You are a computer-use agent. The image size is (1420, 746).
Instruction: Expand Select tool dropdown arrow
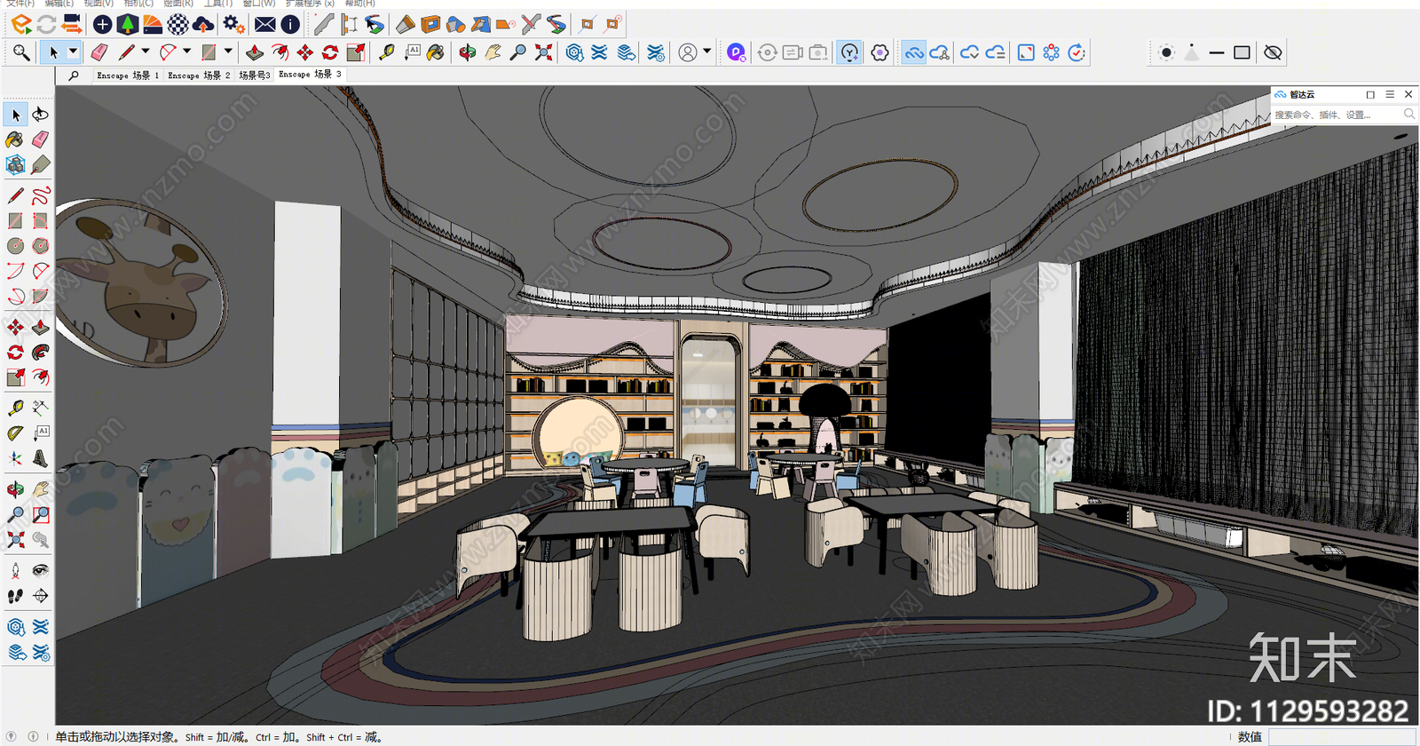(74, 52)
